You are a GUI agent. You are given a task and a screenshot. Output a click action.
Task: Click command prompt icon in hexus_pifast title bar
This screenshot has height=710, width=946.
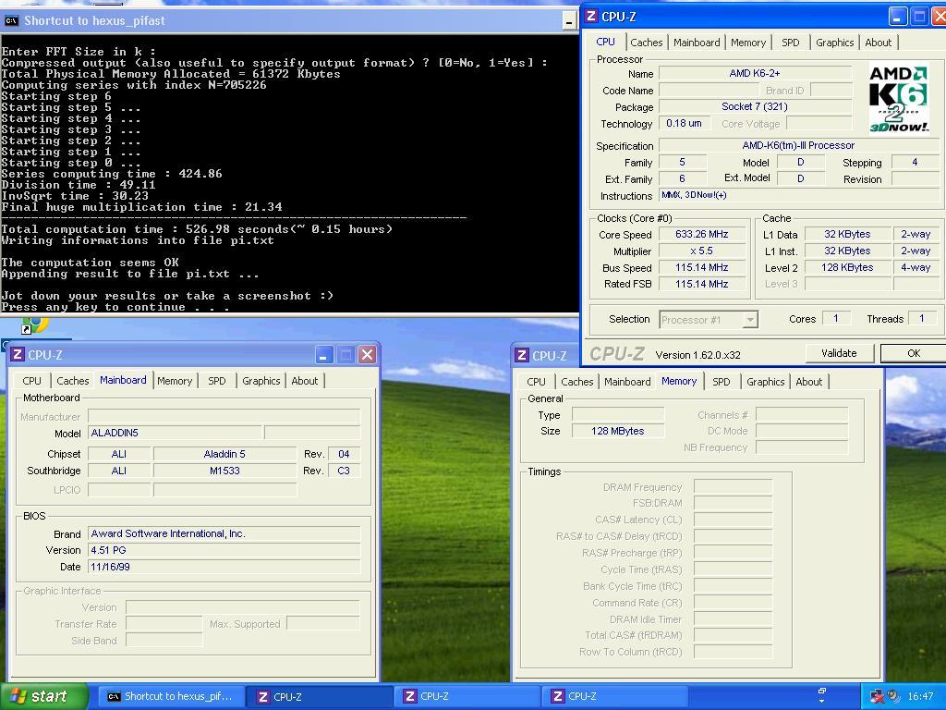click(10, 20)
